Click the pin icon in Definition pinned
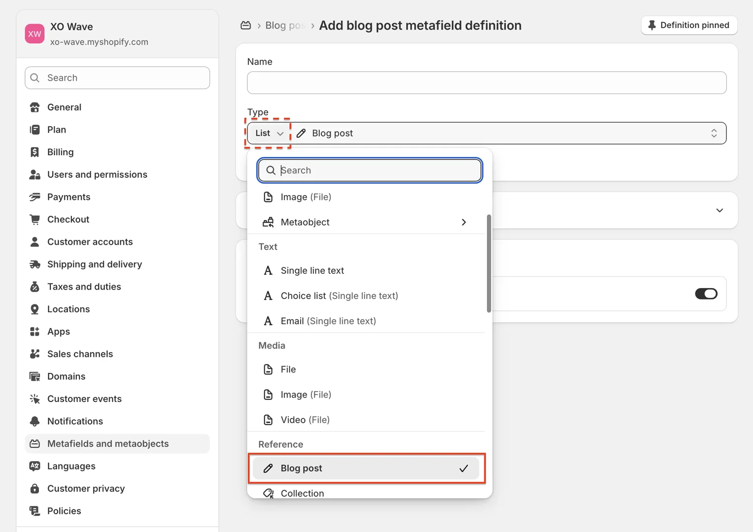Screen dimensions: 753x532 point(652,25)
